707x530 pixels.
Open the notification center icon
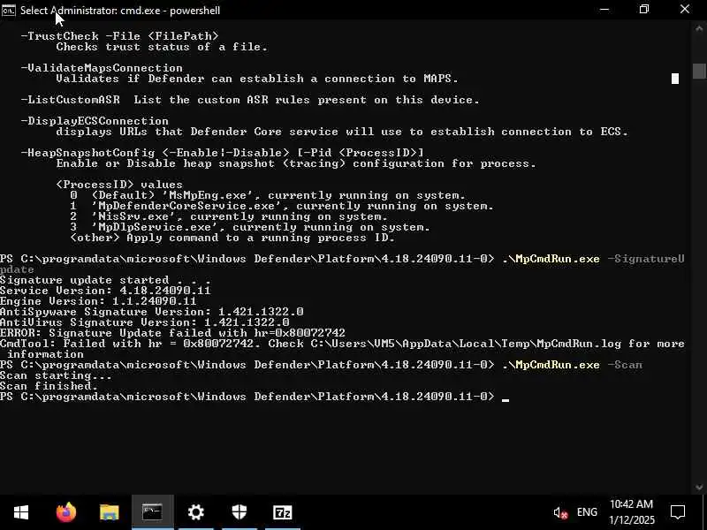click(x=678, y=512)
